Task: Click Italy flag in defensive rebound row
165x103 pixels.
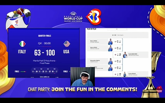Action: tap(115, 48)
